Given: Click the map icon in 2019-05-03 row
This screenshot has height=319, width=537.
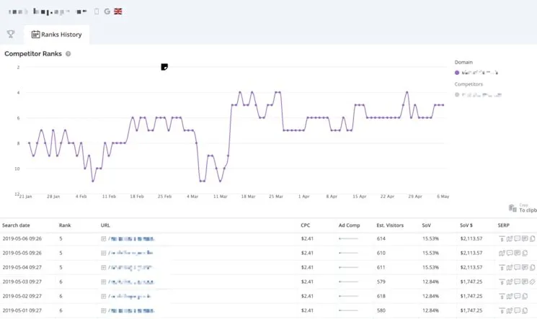Looking at the screenshot, I should [510, 282].
